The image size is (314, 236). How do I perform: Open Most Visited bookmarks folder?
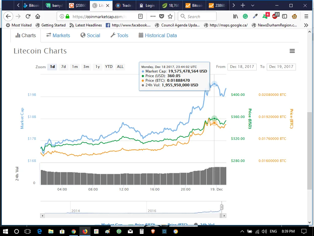pyautogui.click(x=19, y=25)
